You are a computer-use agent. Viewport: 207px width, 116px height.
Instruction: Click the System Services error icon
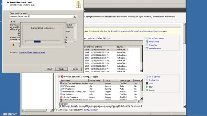[62, 77]
